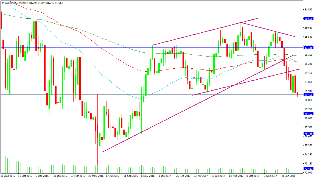Click the 13 Aug 2017 date label
Viewport: 314px width, 179px height.
[x=236, y=176]
